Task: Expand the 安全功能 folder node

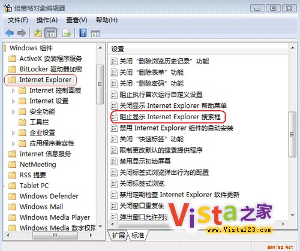Action: click(13, 112)
